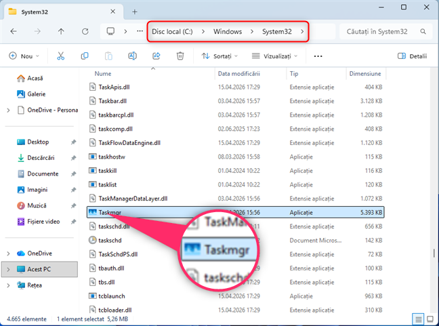Go up one folder level

pyautogui.click(x=61, y=31)
